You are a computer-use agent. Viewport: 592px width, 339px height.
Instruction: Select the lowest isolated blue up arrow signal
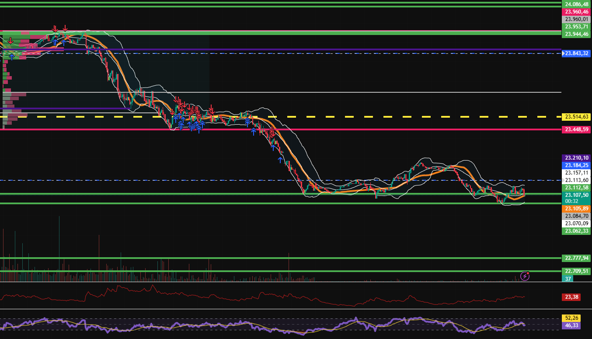point(280,160)
